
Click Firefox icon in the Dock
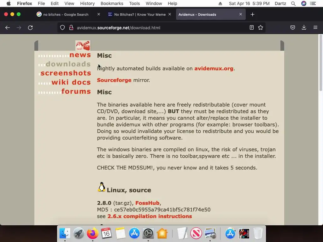(x=92, y=233)
